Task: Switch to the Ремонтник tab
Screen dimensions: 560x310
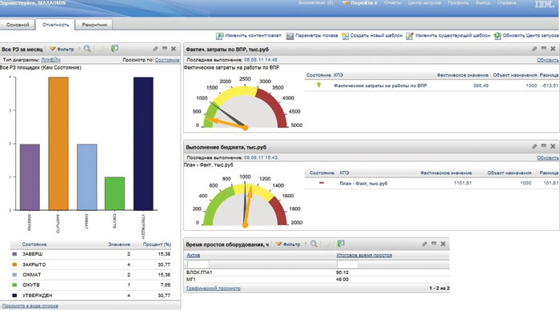Action: [94, 25]
